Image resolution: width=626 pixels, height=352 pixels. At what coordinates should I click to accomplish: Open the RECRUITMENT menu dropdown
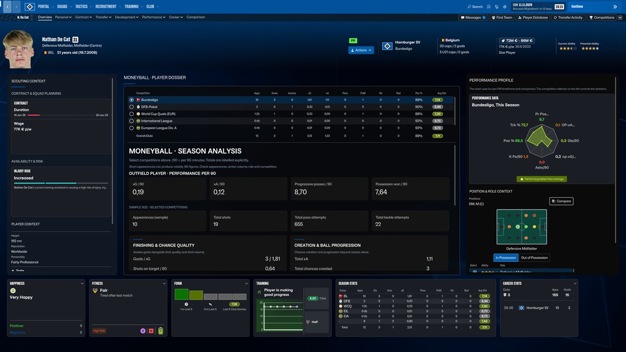coord(107,7)
